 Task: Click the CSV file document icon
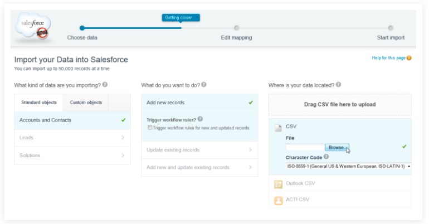pyautogui.click(x=278, y=128)
